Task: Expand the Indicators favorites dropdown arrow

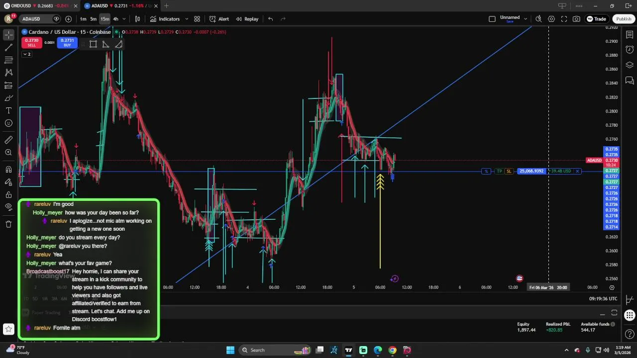Action: click(x=187, y=19)
